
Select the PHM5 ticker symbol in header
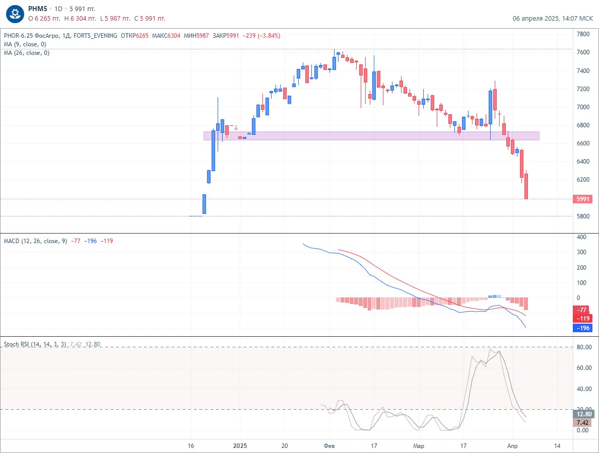point(37,9)
